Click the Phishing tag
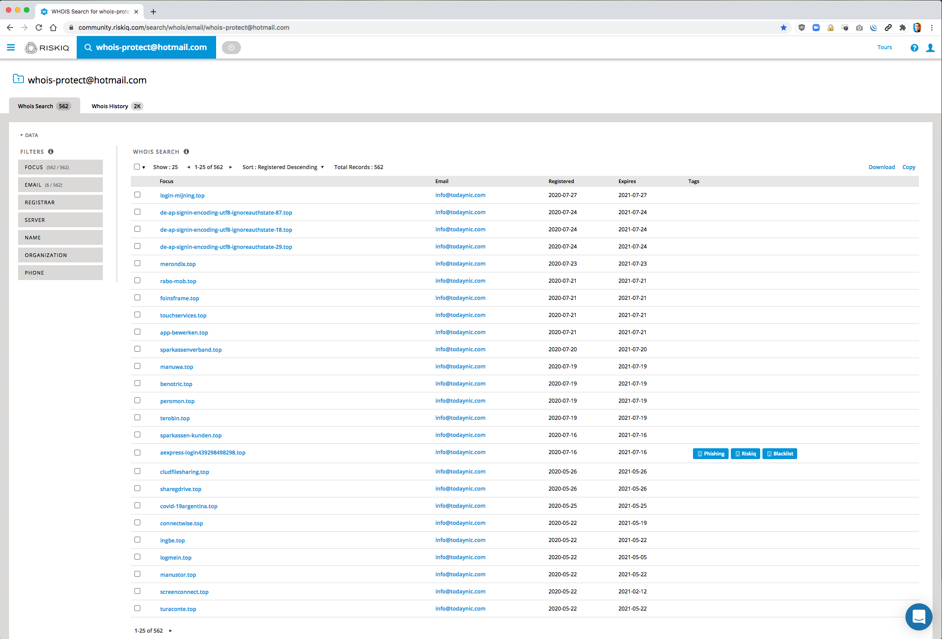Image resolution: width=942 pixels, height=639 pixels. [711, 454]
